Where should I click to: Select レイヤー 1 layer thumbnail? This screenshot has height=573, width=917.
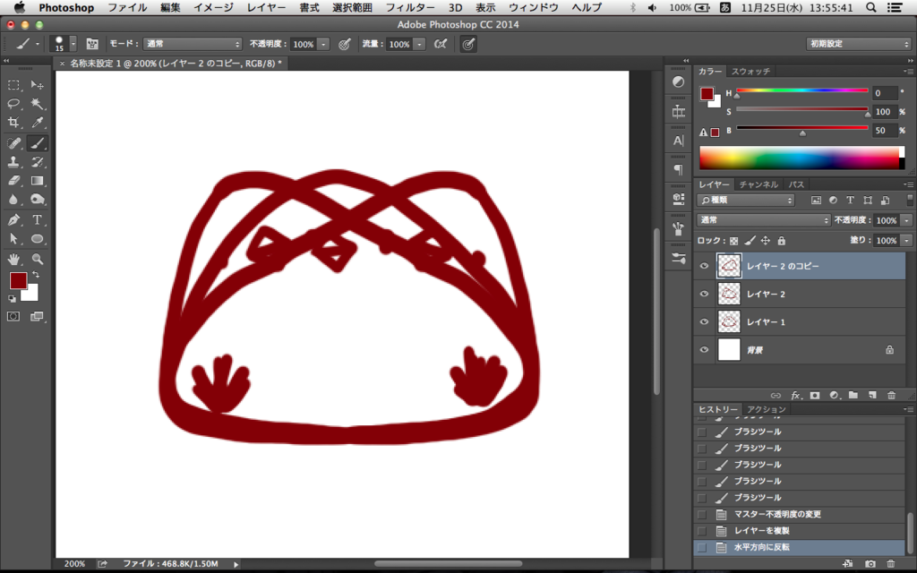pyautogui.click(x=729, y=322)
